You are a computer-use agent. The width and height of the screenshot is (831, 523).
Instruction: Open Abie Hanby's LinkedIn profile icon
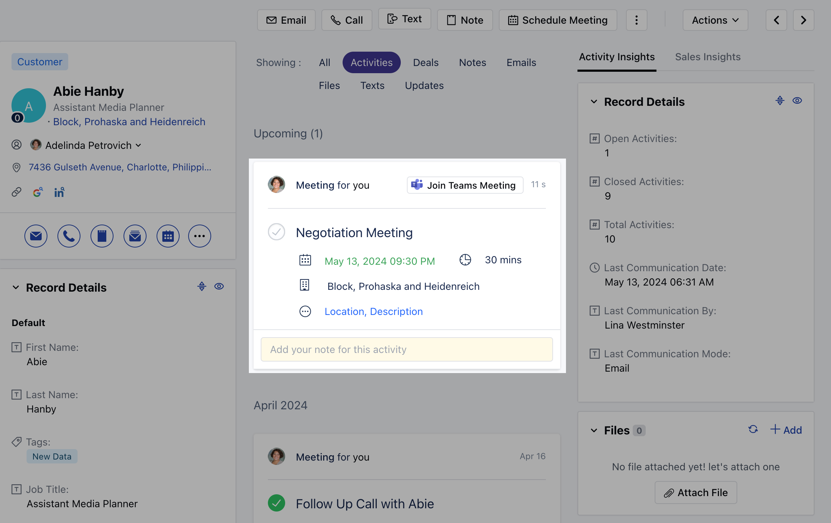click(x=59, y=192)
